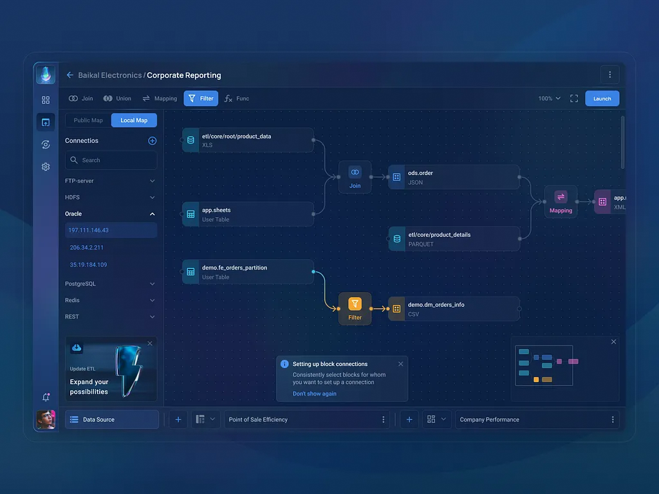
Task: Add a tab with plus before Company Performance
Action: click(x=409, y=419)
